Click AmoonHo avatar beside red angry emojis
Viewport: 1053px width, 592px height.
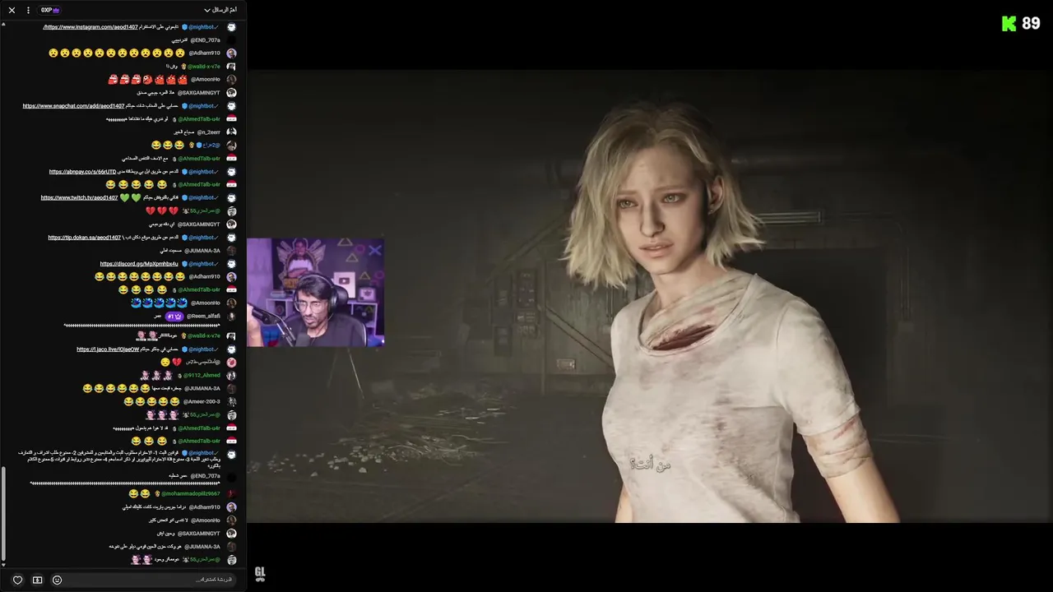point(231,80)
